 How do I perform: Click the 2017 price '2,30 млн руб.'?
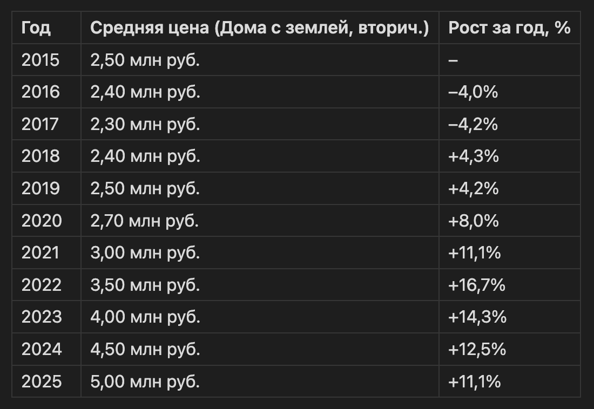[145, 125]
